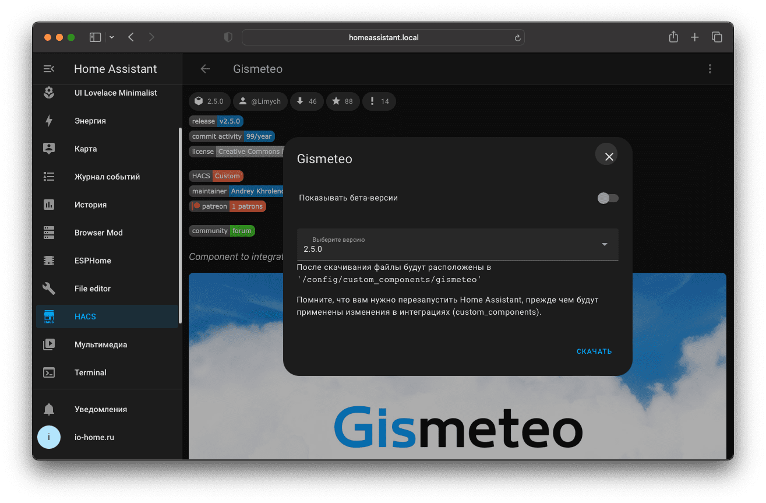
Task: Open the История chart icon
Action: (x=49, y=205)
